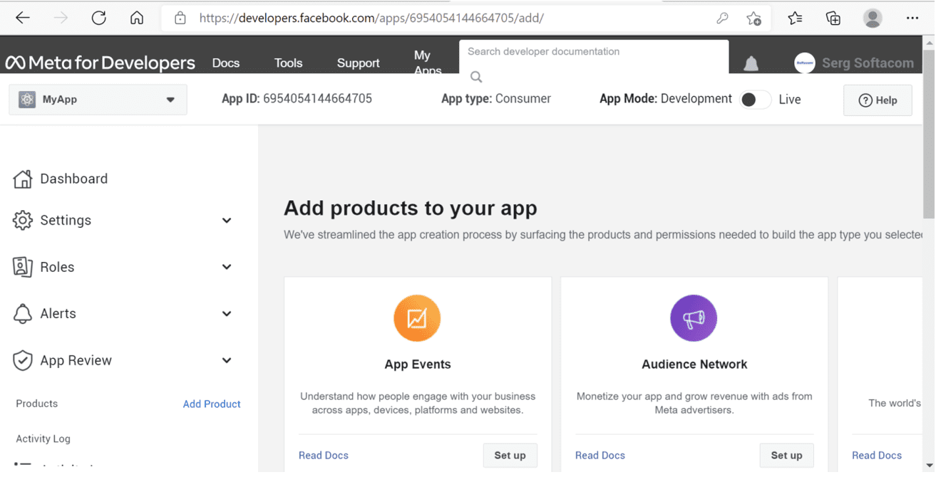This screenshot has width=936, height=477.
Task: Open the notifications bell
Action: pyautogui.click(x=751, y=63)
